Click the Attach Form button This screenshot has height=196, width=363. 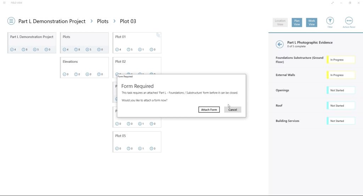pyautogui.click(x=209, y=110)
